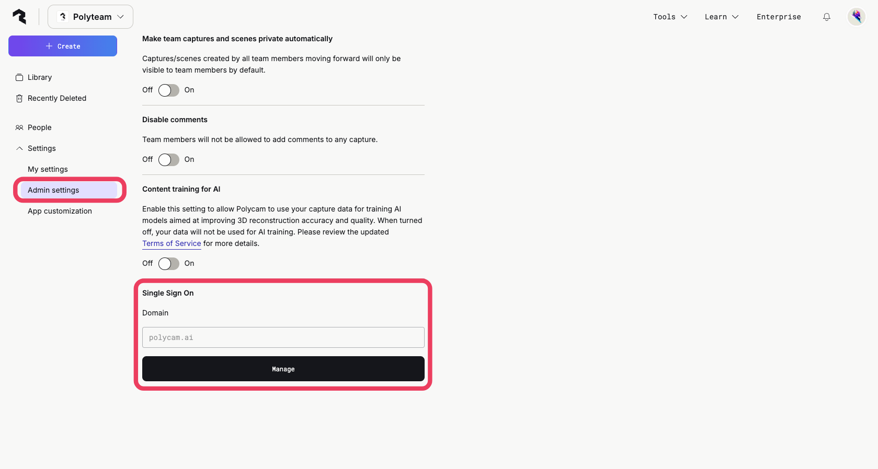Click the Manage SSO button

coord(283,369)
